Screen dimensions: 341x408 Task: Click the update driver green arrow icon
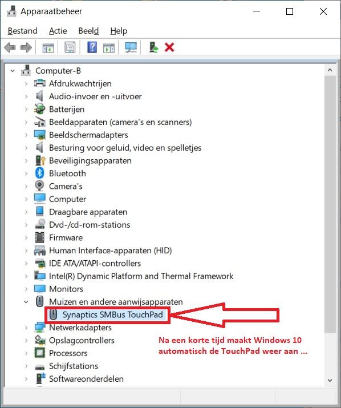pyautogui.click(x=153, y=47)
